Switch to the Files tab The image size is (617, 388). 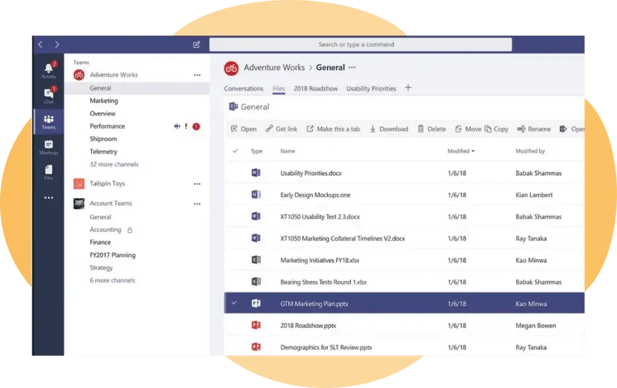[279, 89]
